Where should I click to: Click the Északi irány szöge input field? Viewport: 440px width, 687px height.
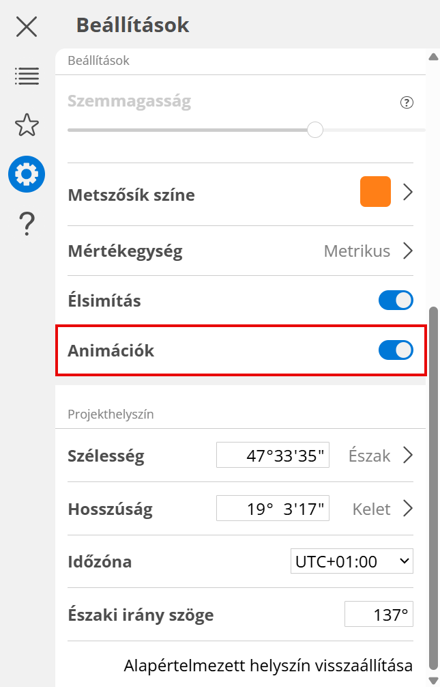[379, 615]
